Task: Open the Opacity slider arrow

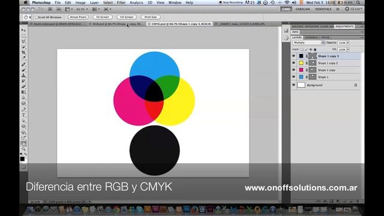Action: (x=348, y=43)
